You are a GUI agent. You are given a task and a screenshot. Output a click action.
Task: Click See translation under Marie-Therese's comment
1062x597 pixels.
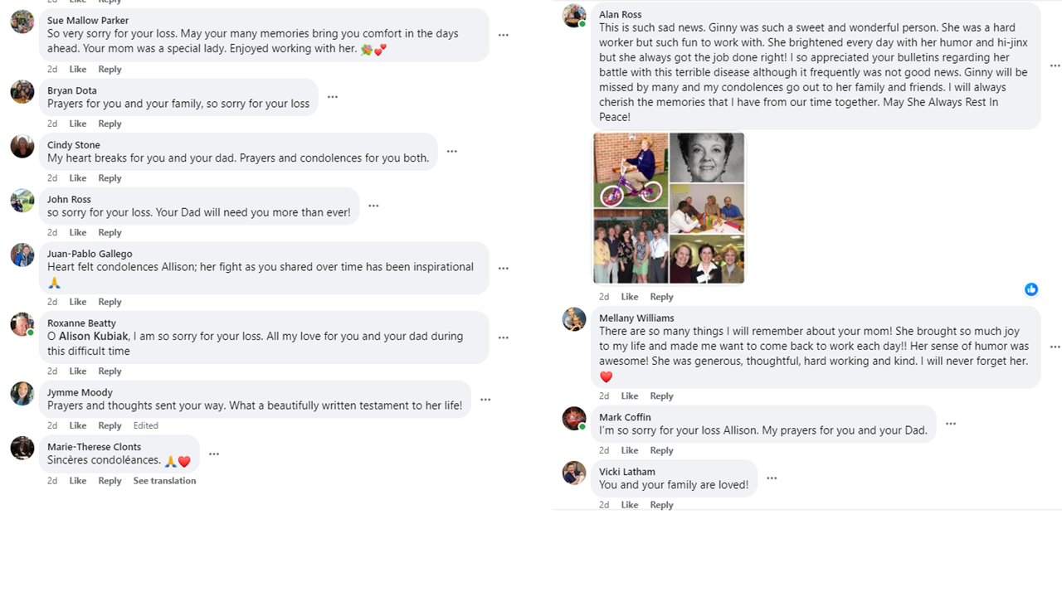(164, 481)
